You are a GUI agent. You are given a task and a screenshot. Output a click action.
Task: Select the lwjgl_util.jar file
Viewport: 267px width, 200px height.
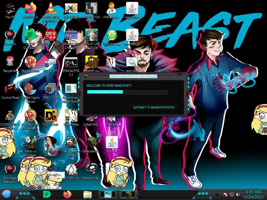click(x=132, y=10)
